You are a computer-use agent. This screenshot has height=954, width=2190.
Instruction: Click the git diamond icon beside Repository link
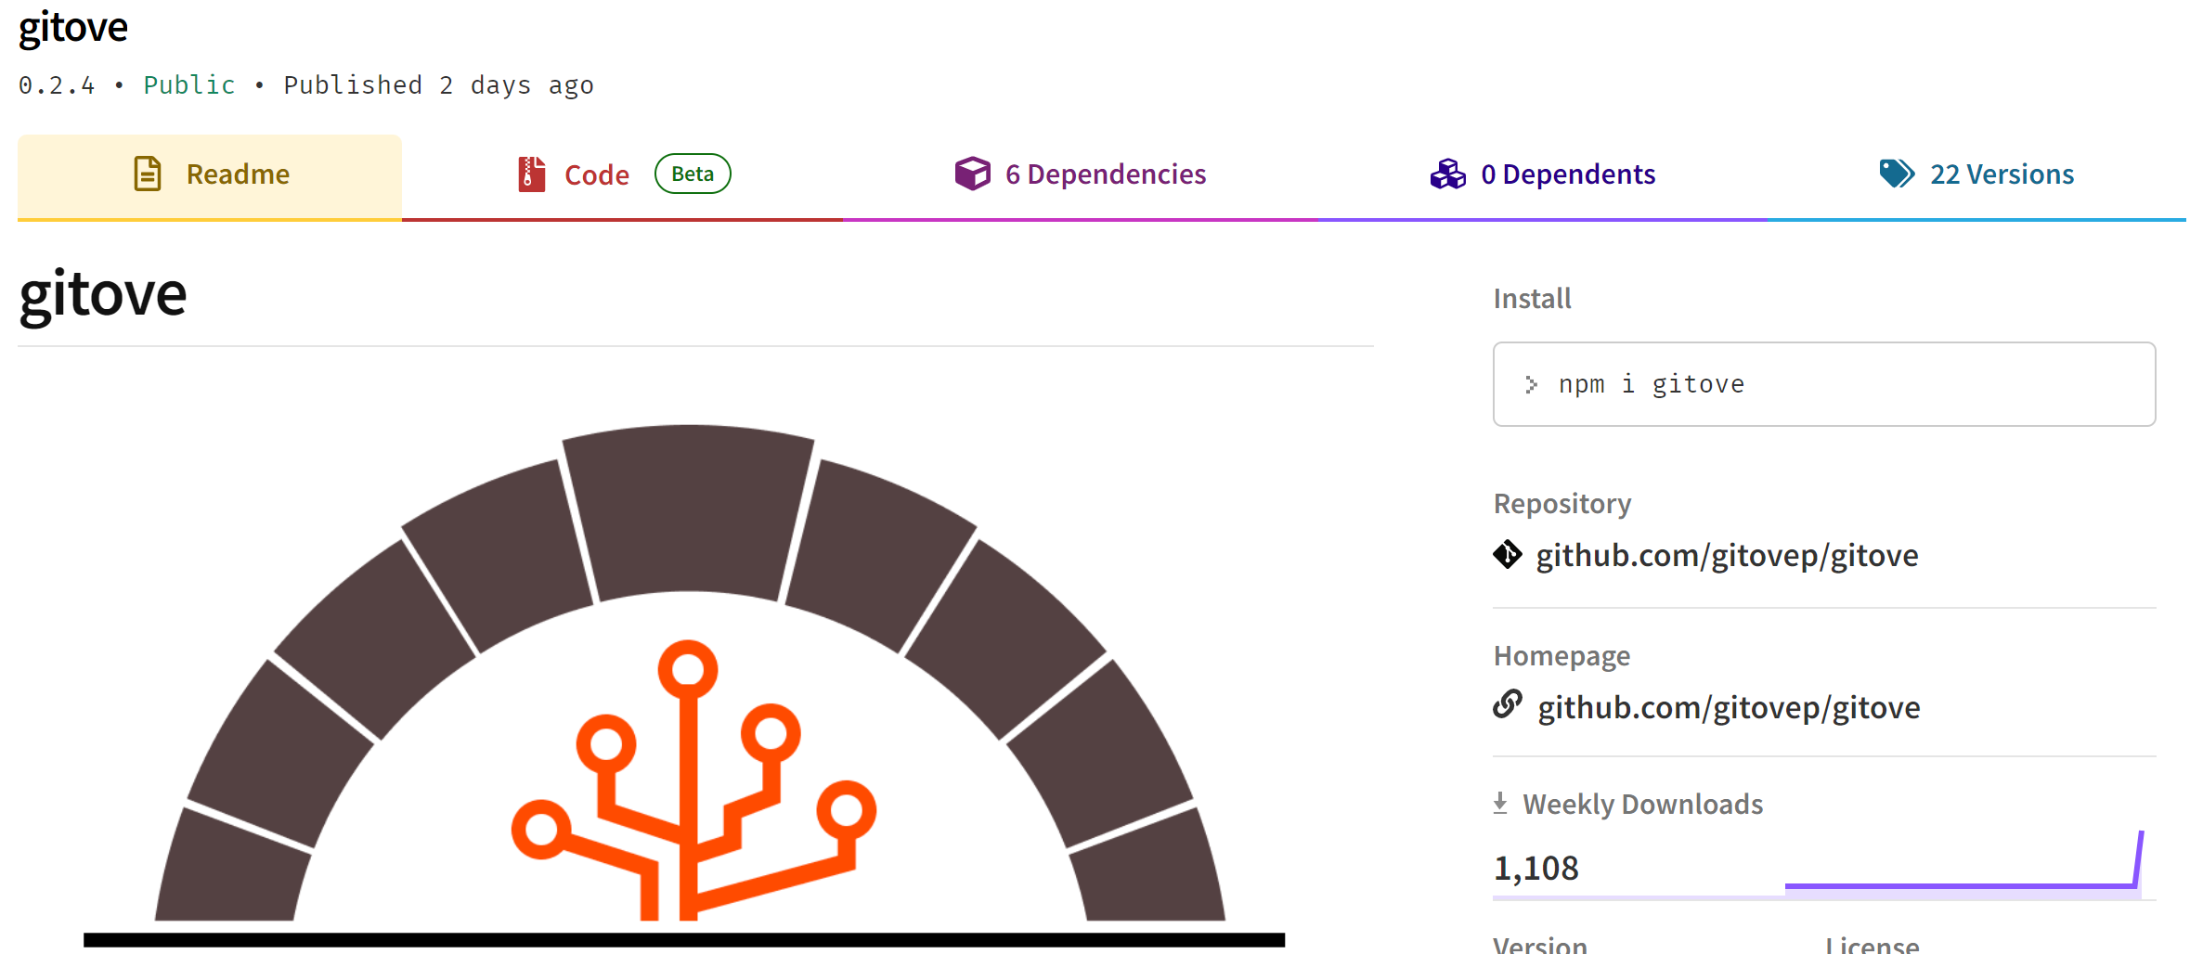[x=1508, y=554]
